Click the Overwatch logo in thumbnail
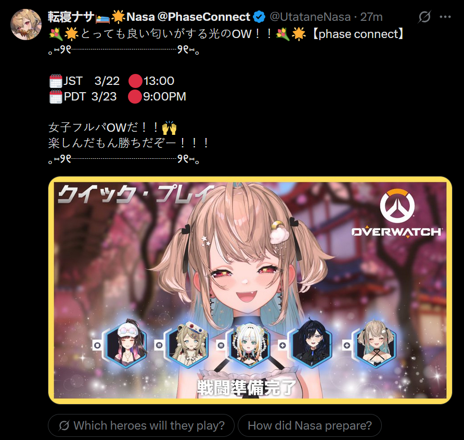Screen dimensions: 464x440 (397, 213)
